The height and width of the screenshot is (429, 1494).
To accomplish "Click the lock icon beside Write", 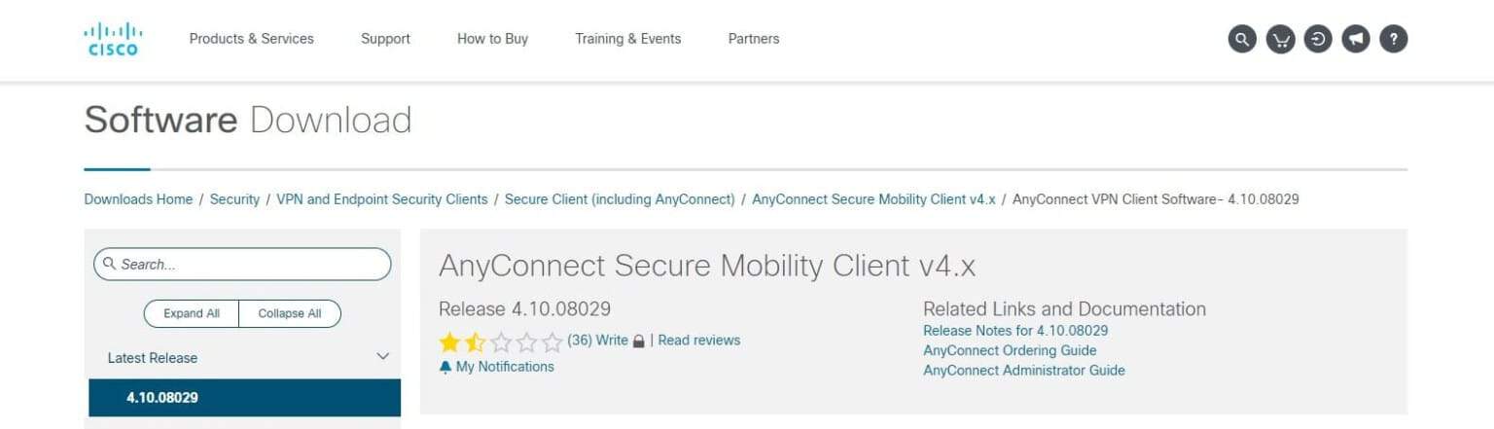I will (x=639, y=341).
